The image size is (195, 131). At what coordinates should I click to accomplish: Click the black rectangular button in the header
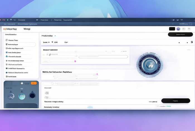pos(172,29)
